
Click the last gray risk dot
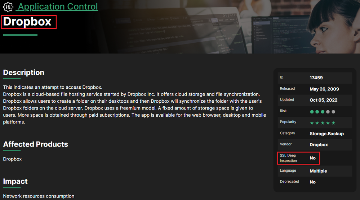pyautogui.click(x=333, y=112)
